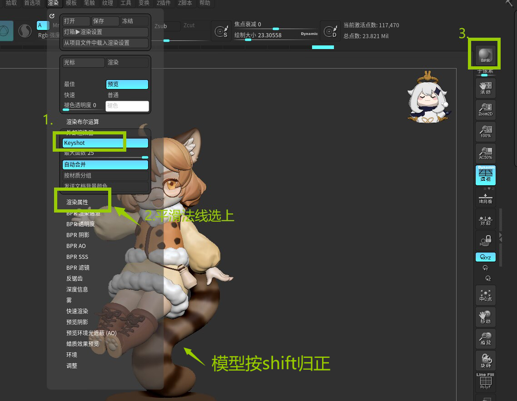Click 灯箱▶渲染设置 button
The image size is (517, 401).
(105, 32)
